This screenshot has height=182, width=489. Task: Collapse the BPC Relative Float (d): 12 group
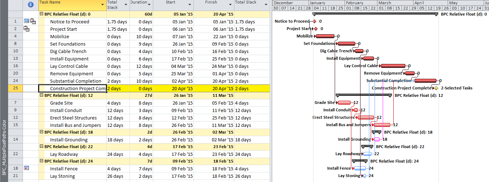(x=42, y=95)
